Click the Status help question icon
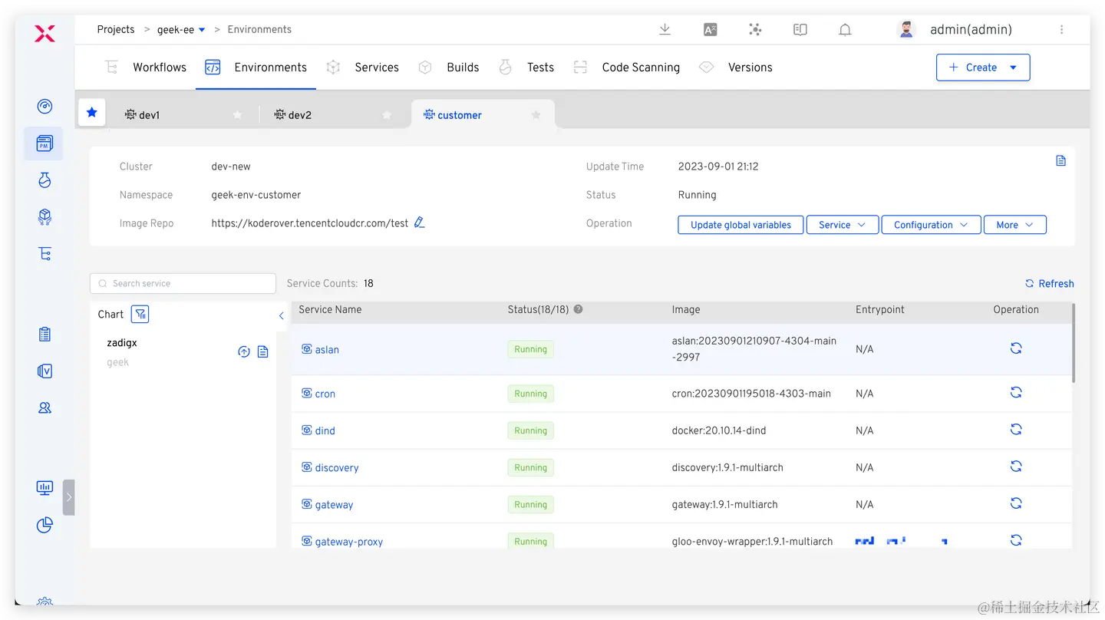1105x620 pixels. pyautogui.click(x=579, y=309)
